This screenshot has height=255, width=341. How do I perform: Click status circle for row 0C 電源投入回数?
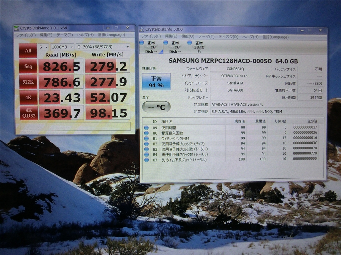pyautogui.click(x=147, y=133)
